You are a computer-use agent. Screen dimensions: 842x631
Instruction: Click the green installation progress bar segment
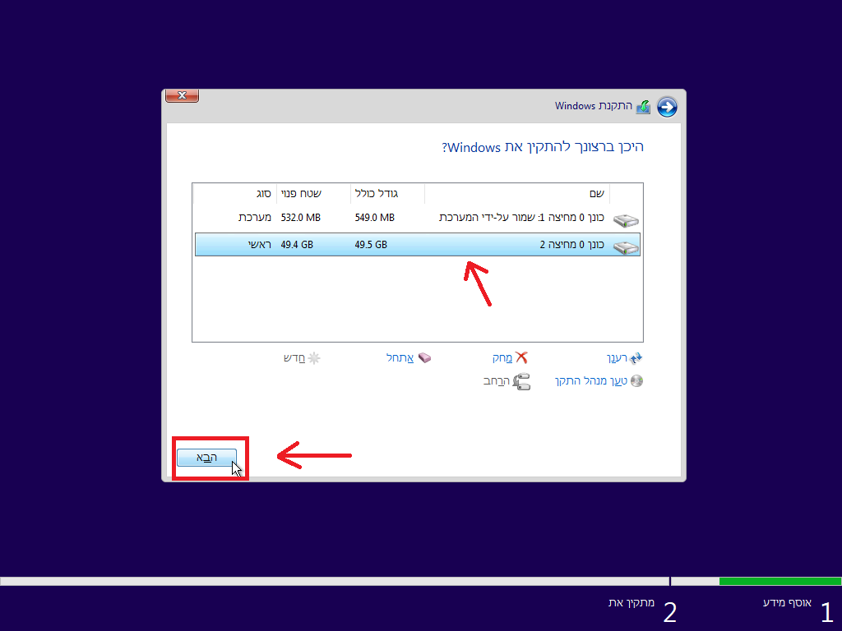click(780, 581)
